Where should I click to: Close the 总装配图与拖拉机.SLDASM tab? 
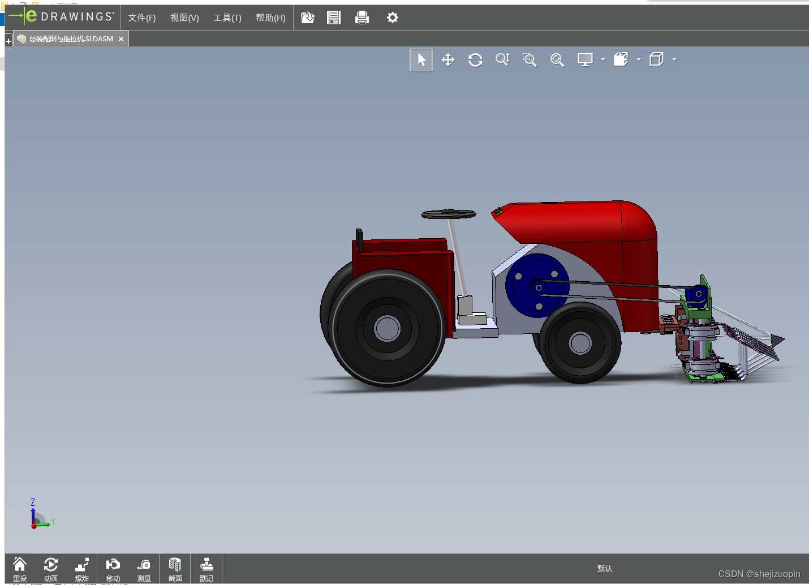(x=121, y=39)
